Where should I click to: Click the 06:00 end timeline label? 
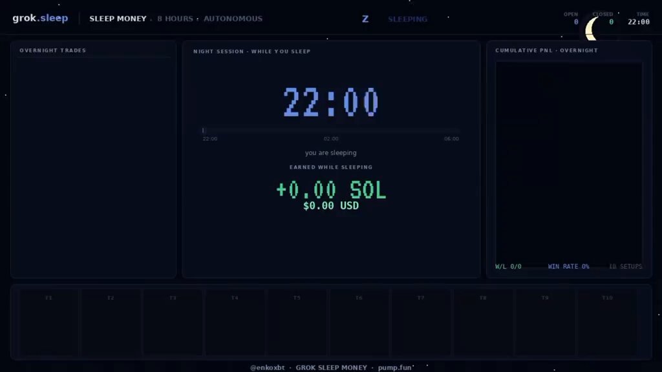(x=451, y=139)
